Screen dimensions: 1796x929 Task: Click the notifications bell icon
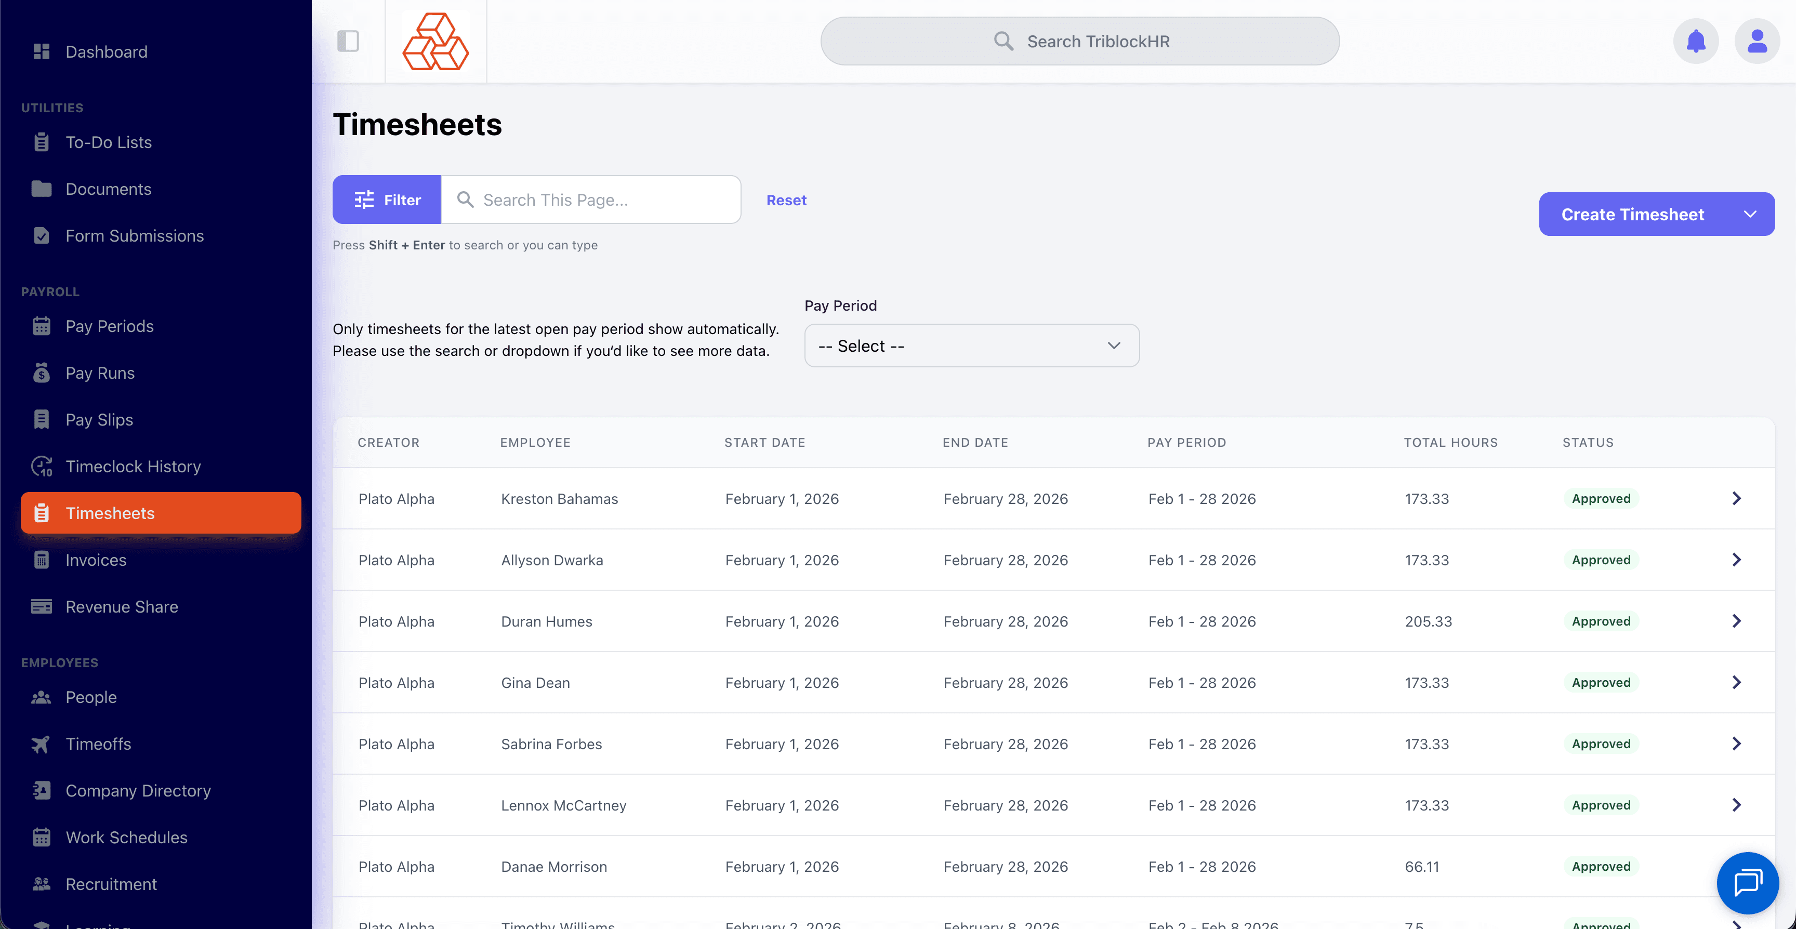click(x=1695, y=42)
